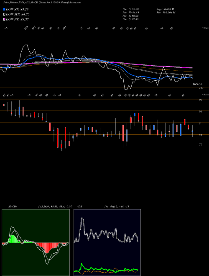Click the 'Avg V: 0.003 M' volume text
This screenshot has width=209, height=276.
[x=166, y=9]
